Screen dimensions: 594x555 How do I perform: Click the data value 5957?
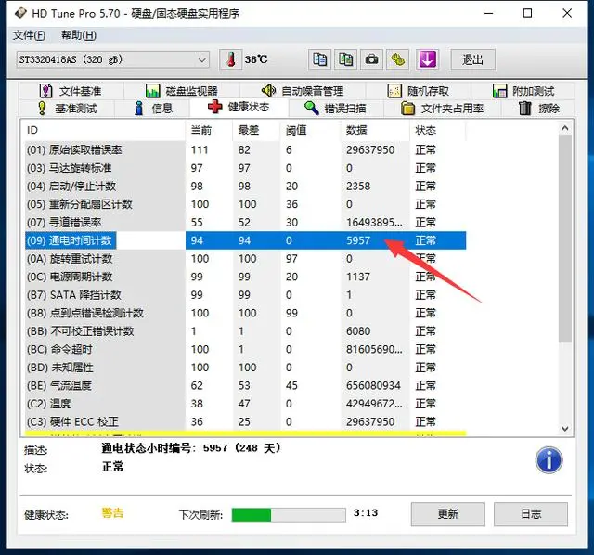coord(358,240)
